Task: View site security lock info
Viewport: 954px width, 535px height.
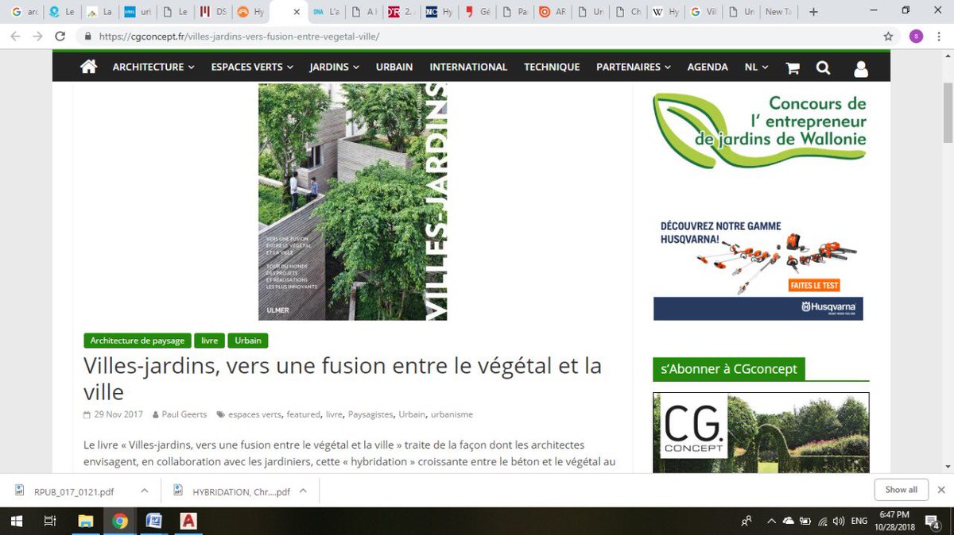Action: tap(89, 37)
